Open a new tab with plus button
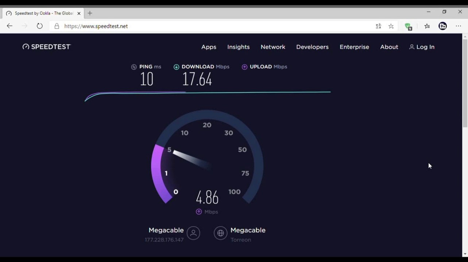The width and height of the screenshot is (468, 262). [90, 13]
